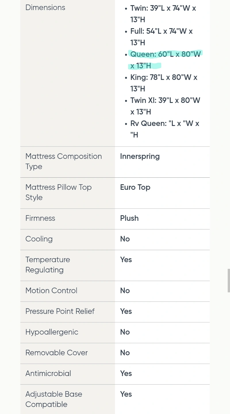Select the Twin Xl dimensions bullet item
Image resolution: width=230 pixels, height=414 pixels.
tap(165, 106)
